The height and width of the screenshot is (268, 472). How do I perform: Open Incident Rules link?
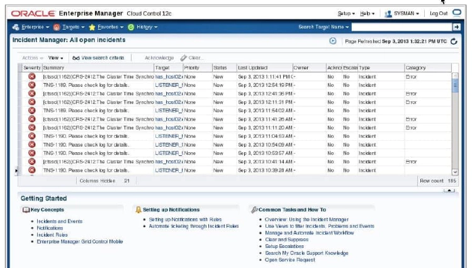(52, 235)
